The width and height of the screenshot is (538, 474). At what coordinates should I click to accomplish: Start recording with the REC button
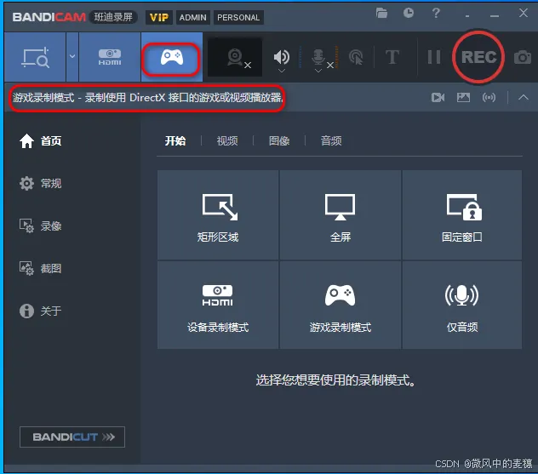[478, 57]
